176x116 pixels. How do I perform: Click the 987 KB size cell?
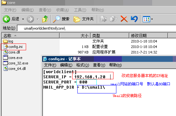83,52
